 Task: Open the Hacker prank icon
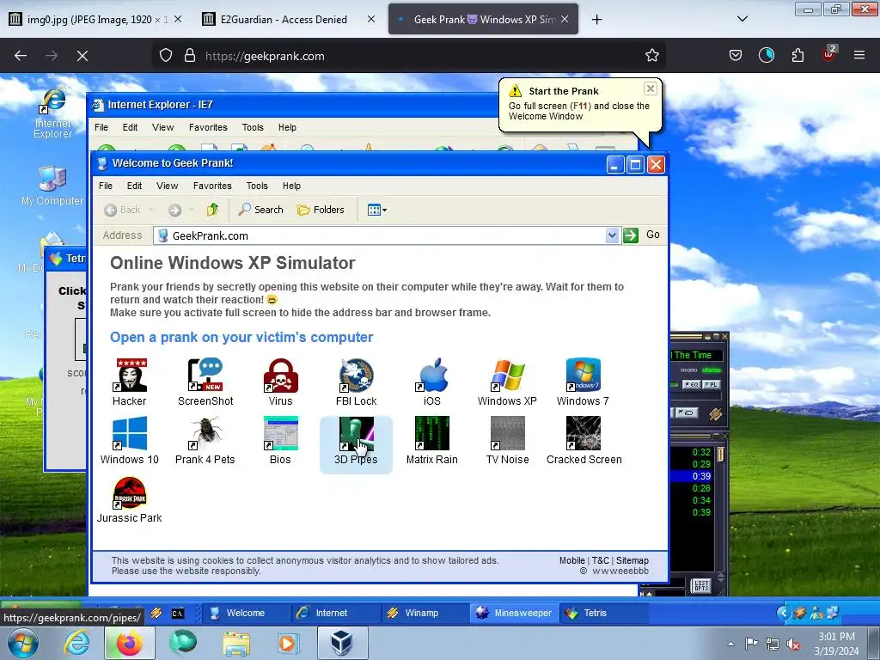click(x=129, y=382)
